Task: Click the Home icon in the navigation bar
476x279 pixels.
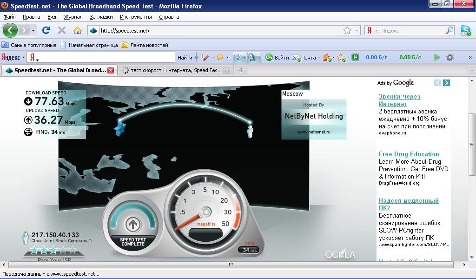Action: point(78,31)
